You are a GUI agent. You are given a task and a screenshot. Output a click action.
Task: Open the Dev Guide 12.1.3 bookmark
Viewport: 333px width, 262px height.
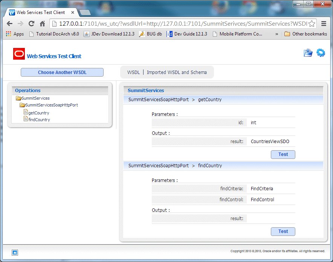187,34
